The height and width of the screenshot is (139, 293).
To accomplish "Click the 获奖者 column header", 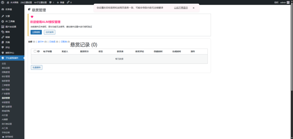I will tap(120, 51).
